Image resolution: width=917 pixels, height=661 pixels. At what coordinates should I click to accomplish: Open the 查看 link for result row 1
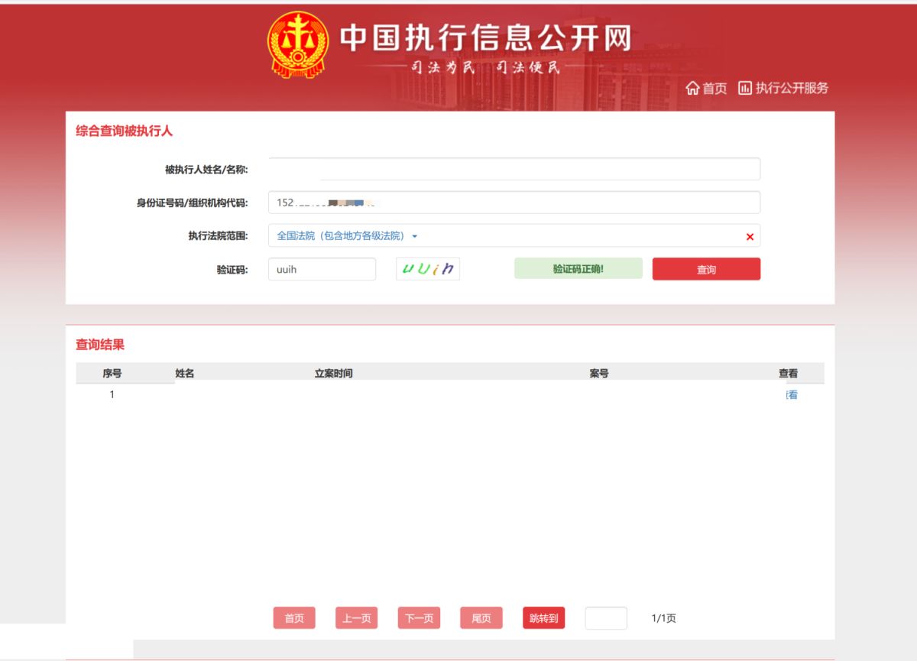click(x=792, y=395)
